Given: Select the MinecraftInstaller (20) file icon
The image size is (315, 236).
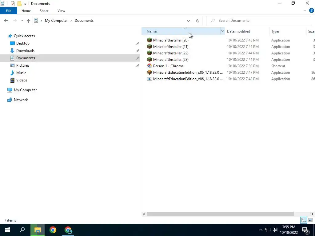Looking at the screenshot, I should click(149, 40).
